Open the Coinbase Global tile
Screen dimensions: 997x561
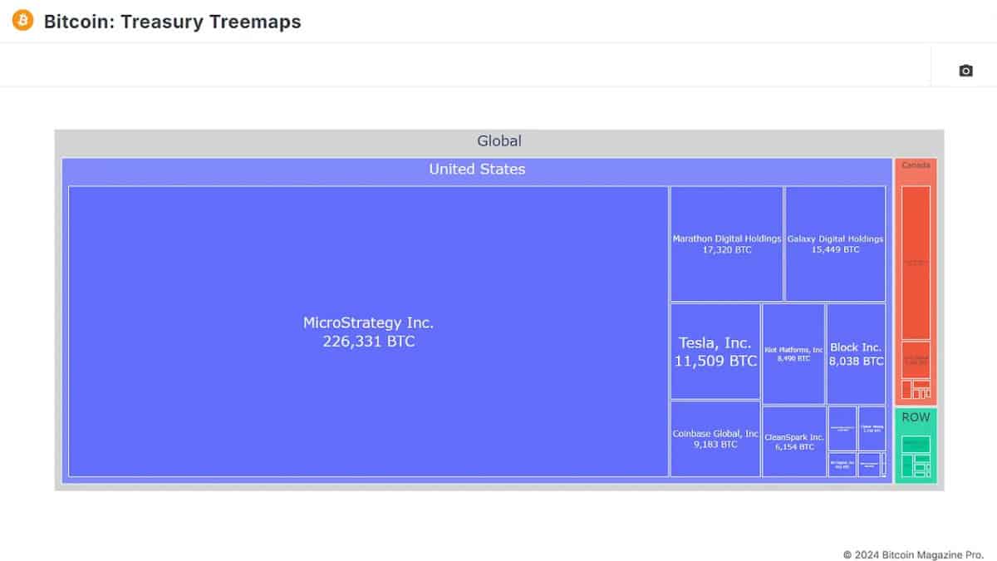(x=715, y=439)
